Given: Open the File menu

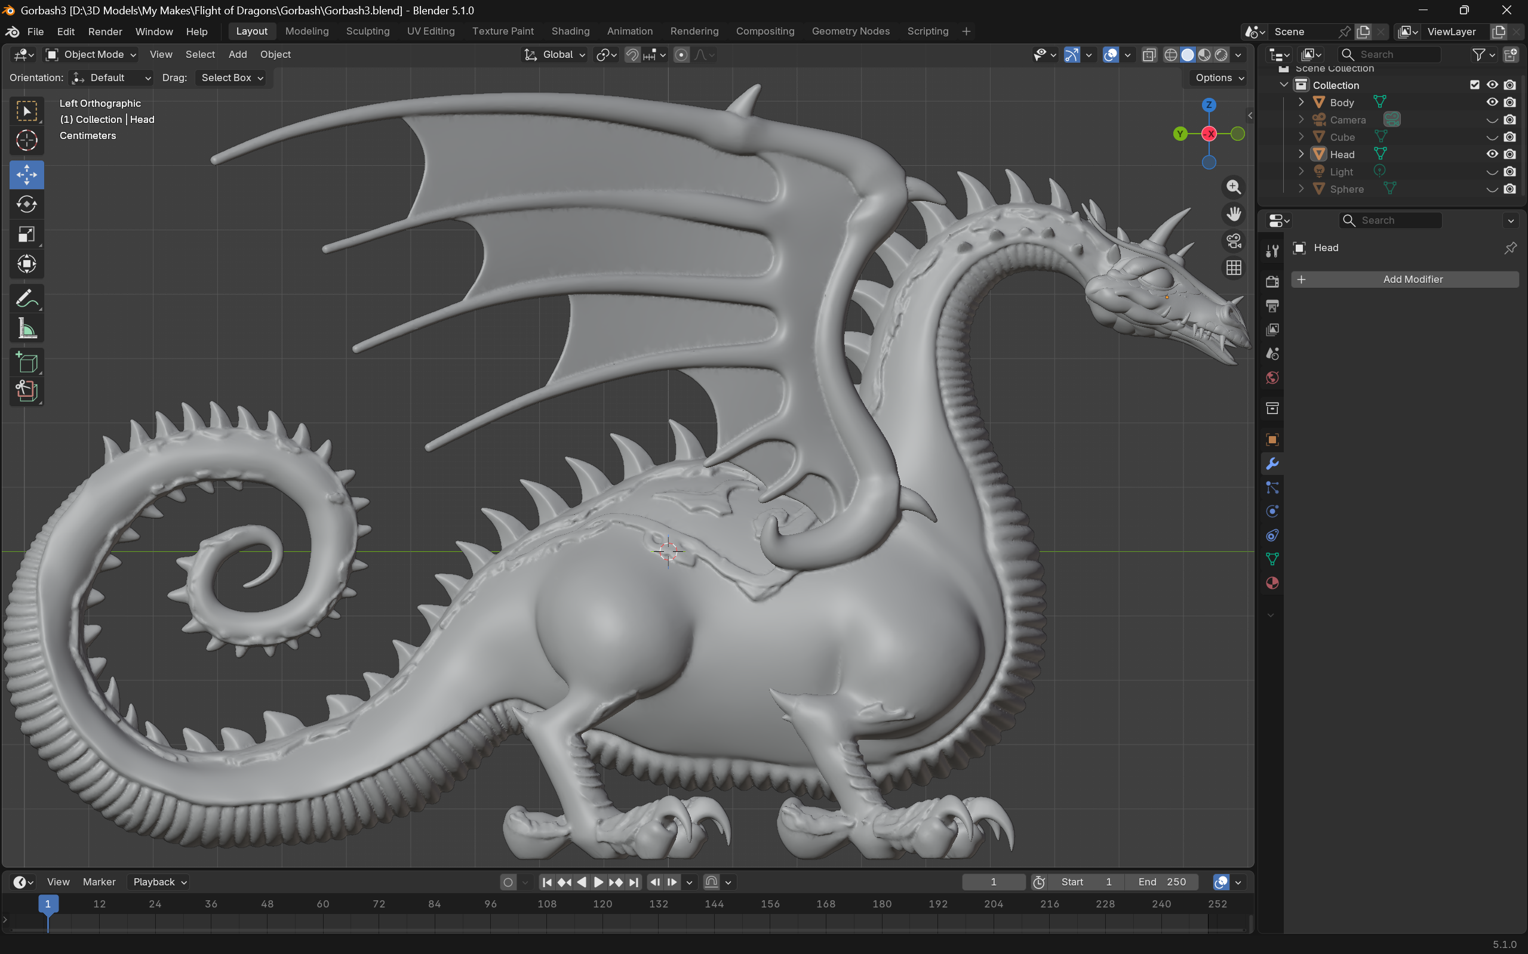Looking at the screenshot, I should click(35, 32).
